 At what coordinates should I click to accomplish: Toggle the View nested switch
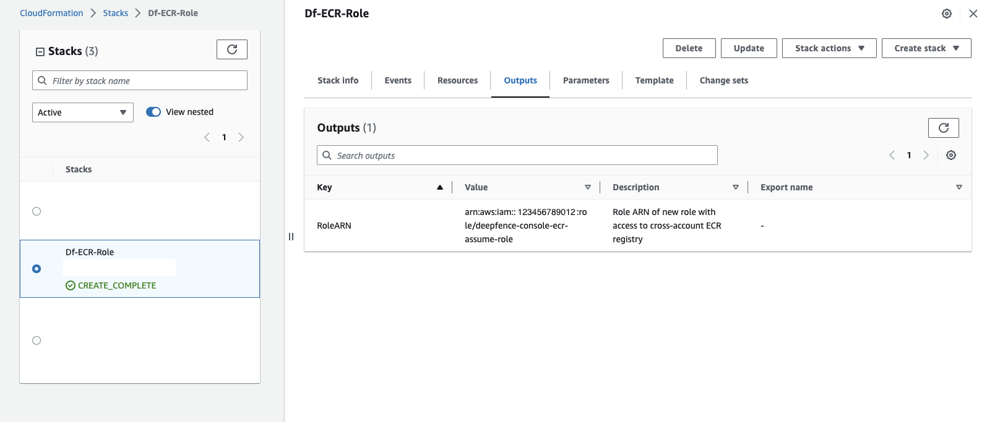tap(153, 112)
